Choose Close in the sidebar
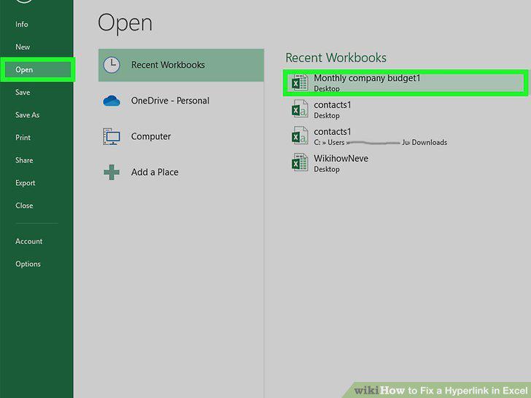 24,206
